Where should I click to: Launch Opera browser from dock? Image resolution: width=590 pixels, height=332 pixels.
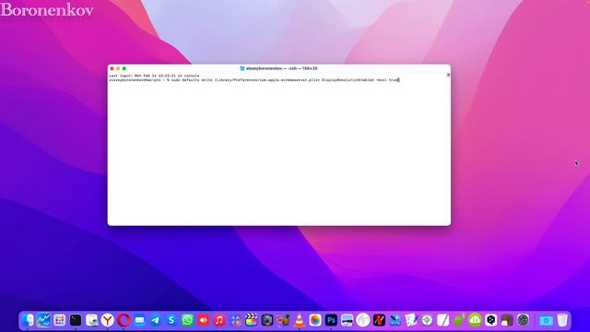click(x=124, y=320)
